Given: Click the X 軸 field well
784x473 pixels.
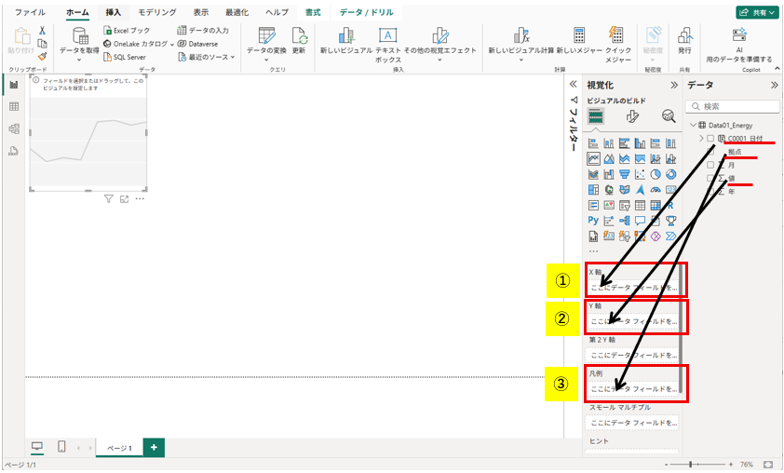Looking at the screenshot, I should point(633,288).
